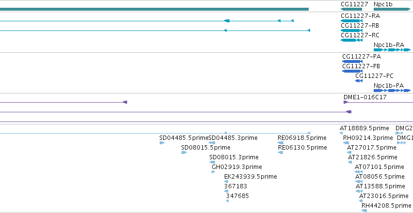
Task: Click the CG11227 gene label
Action: (x=354, y=4)
